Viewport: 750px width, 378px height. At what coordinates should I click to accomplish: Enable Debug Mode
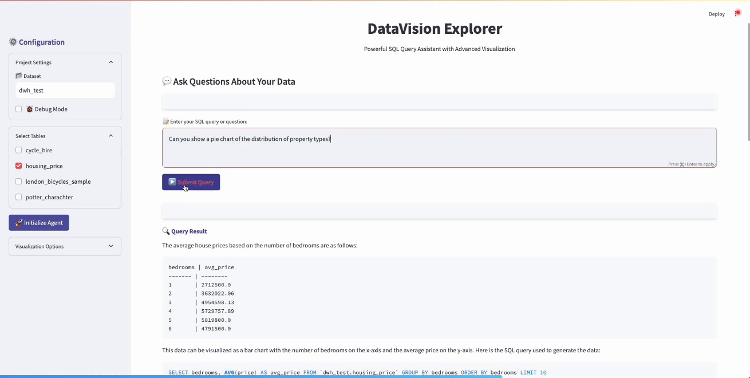18,109
